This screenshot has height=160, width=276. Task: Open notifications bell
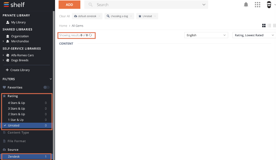coord(246,4)
